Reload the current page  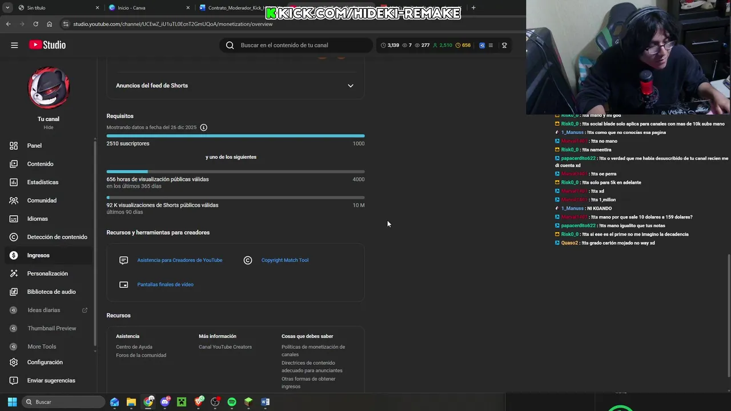pos(35,24)
